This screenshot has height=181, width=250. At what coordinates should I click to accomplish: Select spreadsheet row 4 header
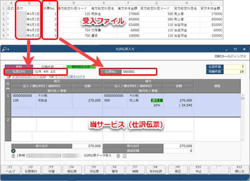click(3, 25)
